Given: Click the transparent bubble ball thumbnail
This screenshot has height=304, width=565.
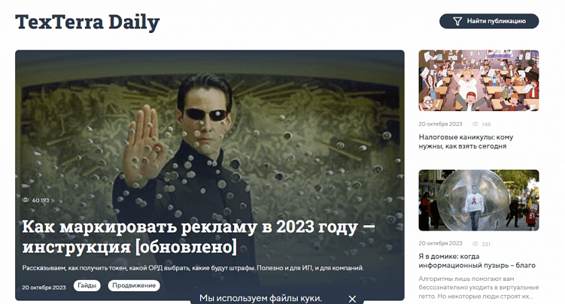Looking at the screenshot, I should click(x=478, y=200).
